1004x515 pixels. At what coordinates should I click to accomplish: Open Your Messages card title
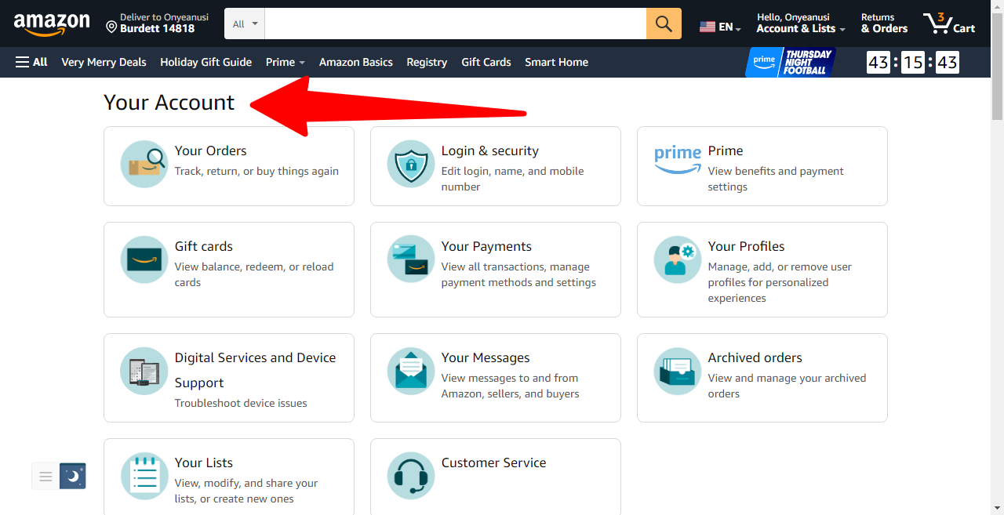[486, 357]
